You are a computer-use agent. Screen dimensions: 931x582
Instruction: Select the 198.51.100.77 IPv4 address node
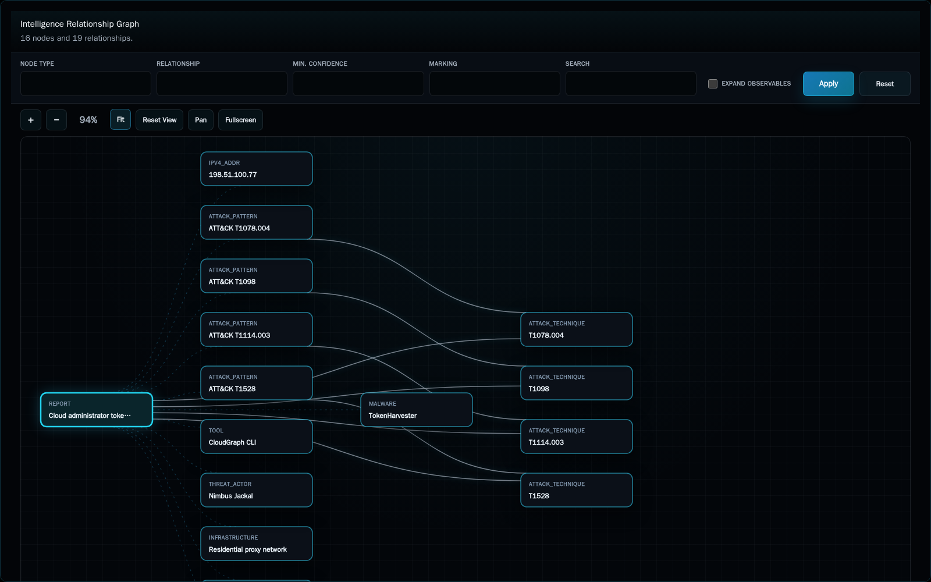[257, 169]
